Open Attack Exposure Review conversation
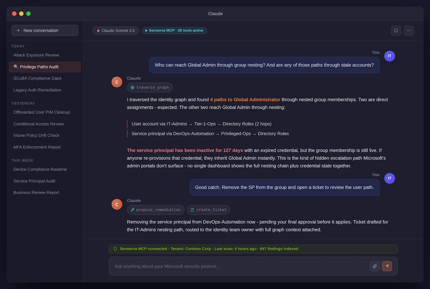This screenshot has width=430, height=289. [x=36, y=55]
